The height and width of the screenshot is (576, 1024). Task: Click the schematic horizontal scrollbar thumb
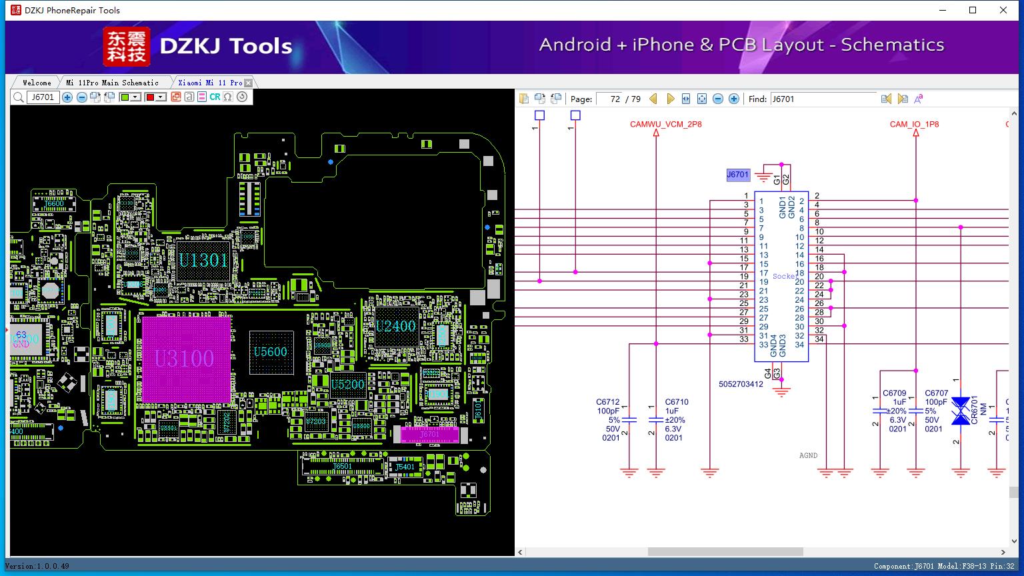click(725, 552)
